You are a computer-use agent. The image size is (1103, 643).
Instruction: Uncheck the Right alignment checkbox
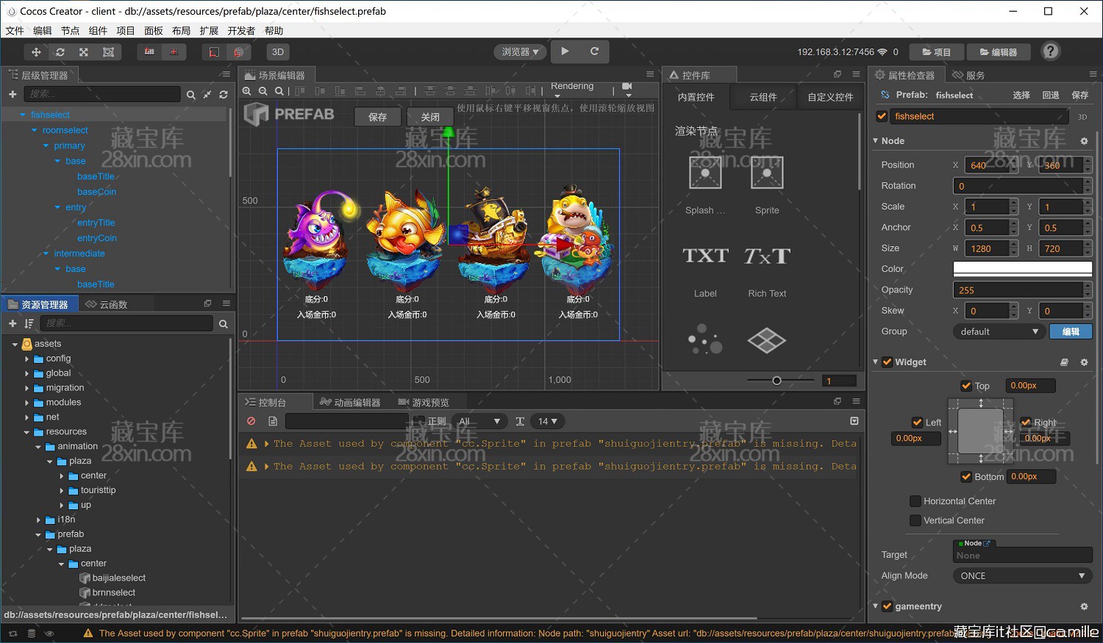tap(1026, 423)
